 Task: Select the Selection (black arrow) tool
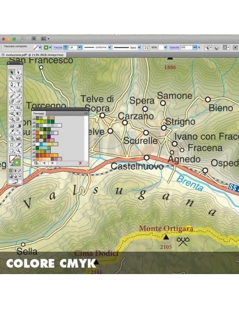point(12,72)
